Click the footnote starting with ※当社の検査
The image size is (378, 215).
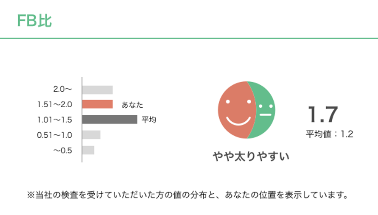pos(188,195)
